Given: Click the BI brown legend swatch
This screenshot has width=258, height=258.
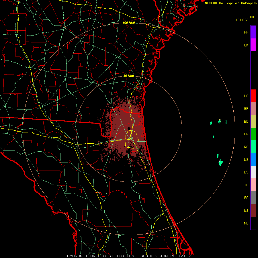Looking at the screenshot, I should (x=253, y=210).
